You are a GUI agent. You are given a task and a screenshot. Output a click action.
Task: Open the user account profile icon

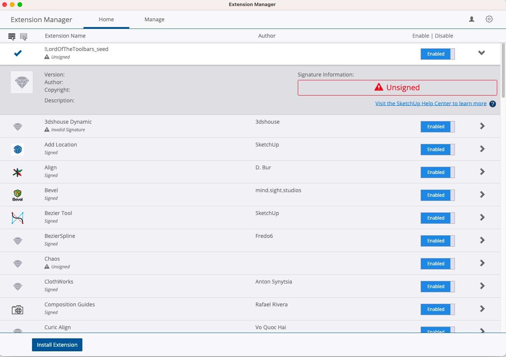point(472,19)
